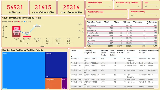160x90 pixels.
Task: Sort by Secondary Completed Date header
Action: (x=90, y=52)
